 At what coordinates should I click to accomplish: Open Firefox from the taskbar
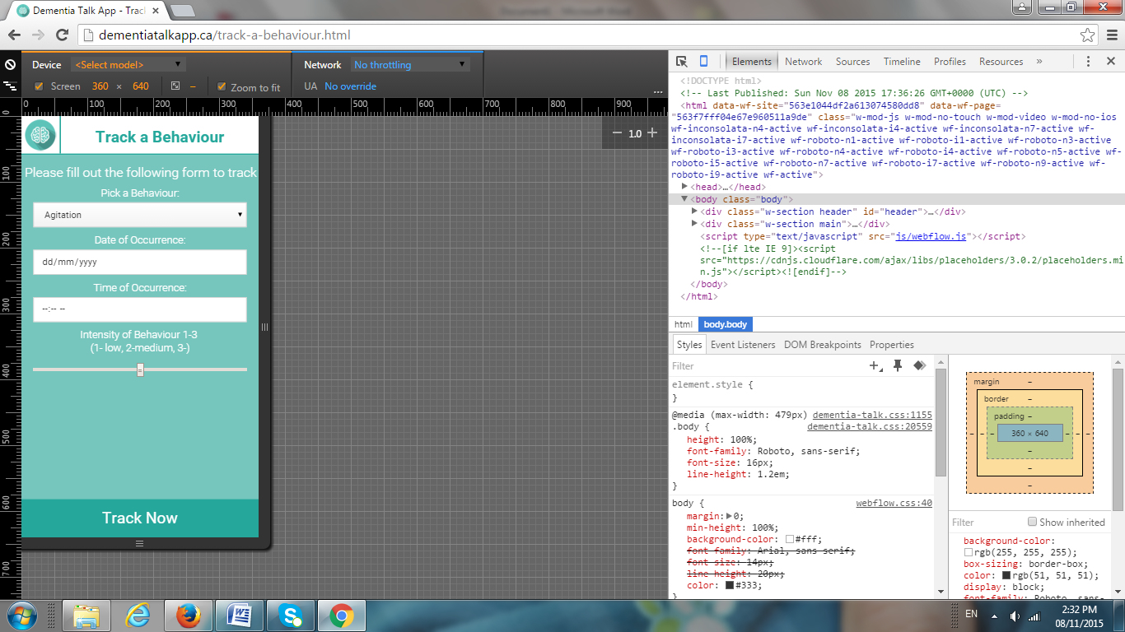189,616
